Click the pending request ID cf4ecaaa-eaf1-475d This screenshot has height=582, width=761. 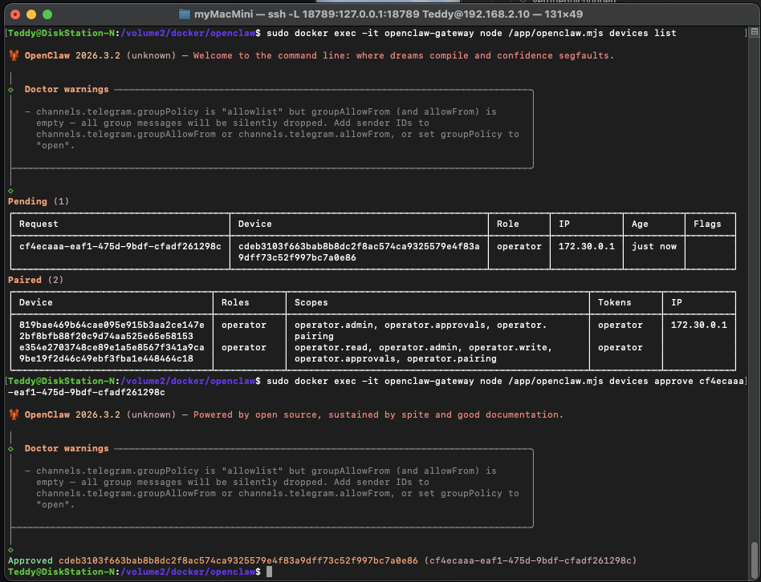tap(120, 246)
